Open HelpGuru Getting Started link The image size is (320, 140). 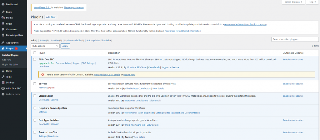coord(163,113)
